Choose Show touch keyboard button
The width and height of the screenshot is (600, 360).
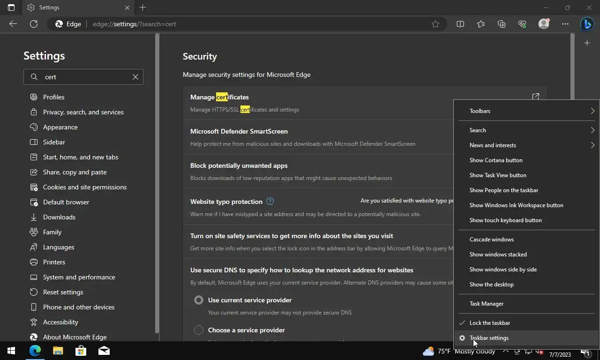[526, 220]
